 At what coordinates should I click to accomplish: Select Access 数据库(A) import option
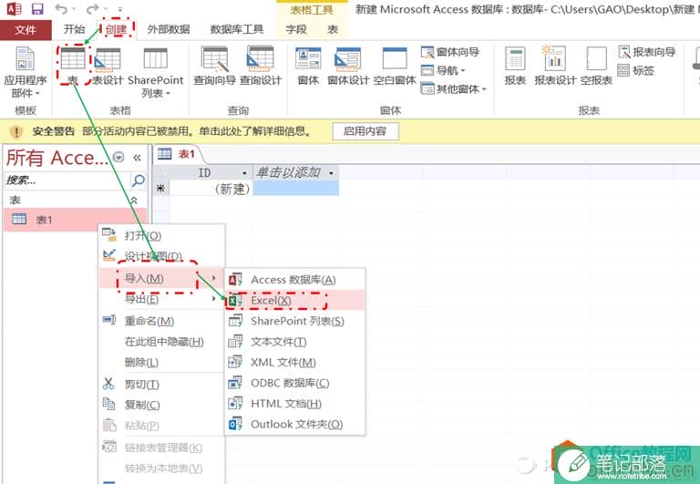(x=294, y=280)
